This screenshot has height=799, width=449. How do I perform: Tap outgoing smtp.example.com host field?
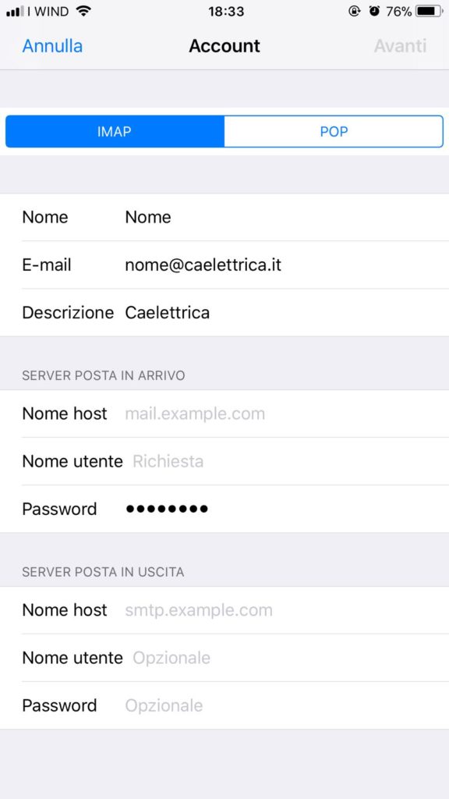tap(224, 610)
